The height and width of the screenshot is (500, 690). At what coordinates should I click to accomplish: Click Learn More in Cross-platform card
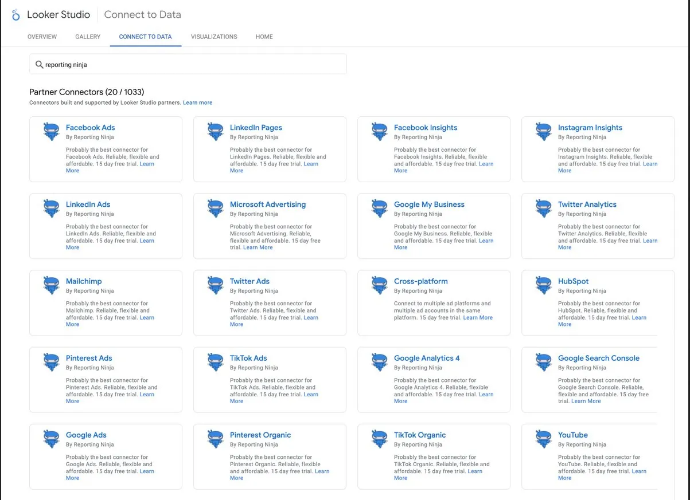[478, 318]
